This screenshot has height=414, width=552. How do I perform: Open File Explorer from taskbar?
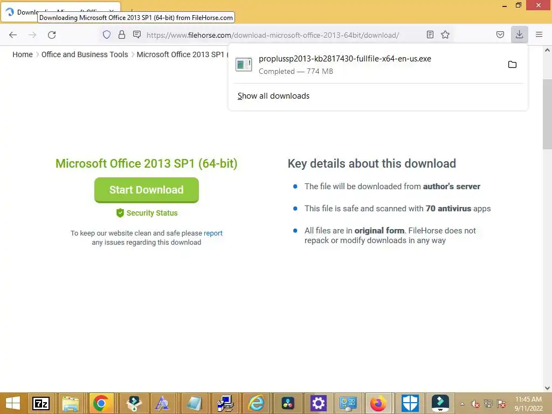[x=71, y=403]
